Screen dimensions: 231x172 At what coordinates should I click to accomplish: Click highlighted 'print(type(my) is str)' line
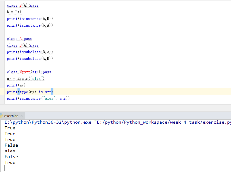pos(30,92)
